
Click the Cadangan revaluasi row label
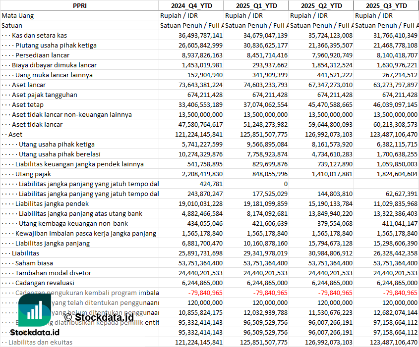pyautogui.click(x=45, y=283)
